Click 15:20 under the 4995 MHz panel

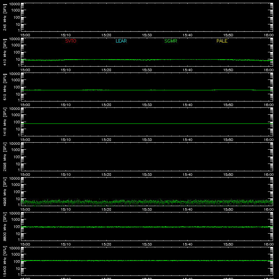click(106, 210)
